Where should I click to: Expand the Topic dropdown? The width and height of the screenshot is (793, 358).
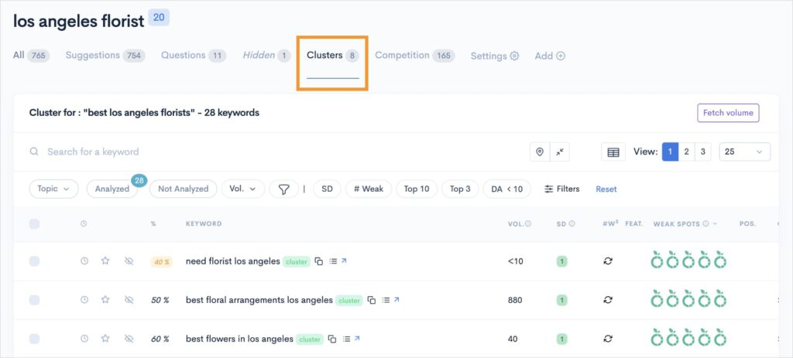53,189
